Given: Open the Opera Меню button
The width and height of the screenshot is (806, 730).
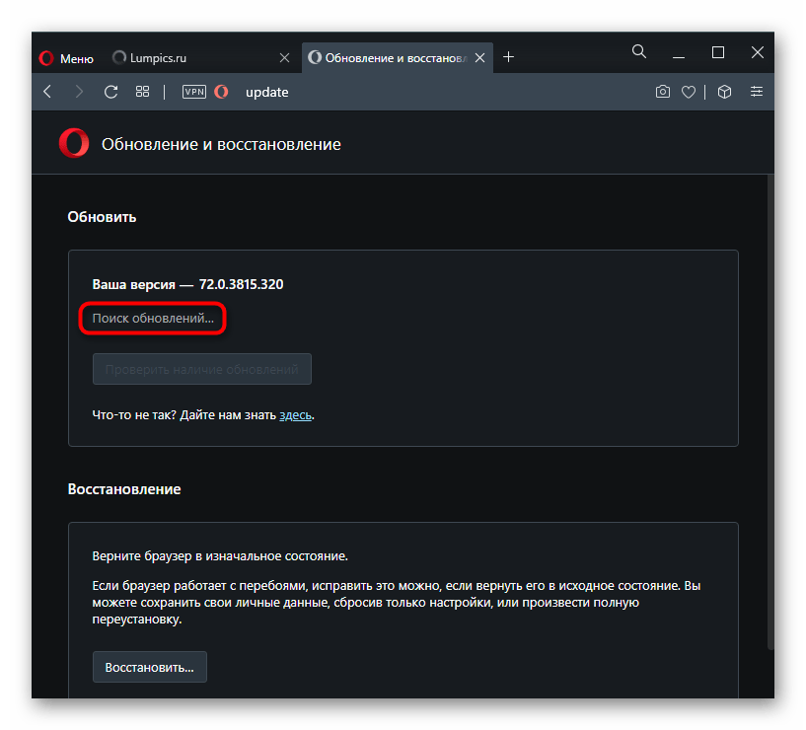Looking at the screenshot, I should pyautogui.click(x=66, y=58).
